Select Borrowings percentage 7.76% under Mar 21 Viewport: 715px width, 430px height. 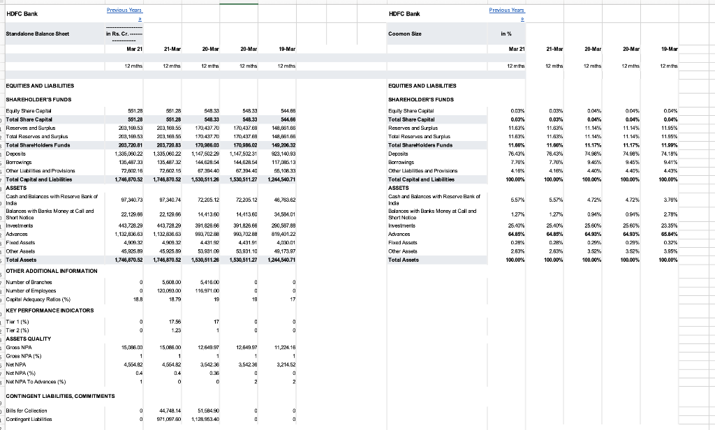click(x=517, y=163)
